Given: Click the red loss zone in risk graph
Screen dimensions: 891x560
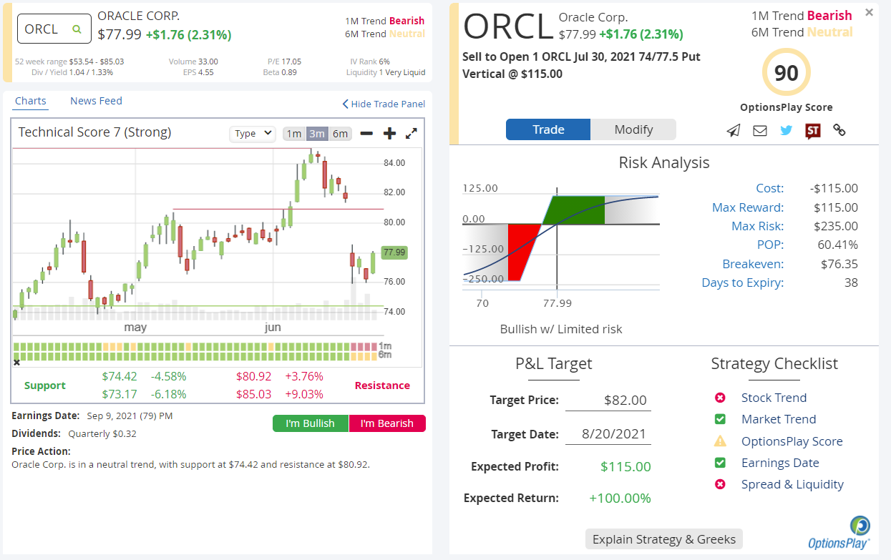Looking at the screenshot, I should click(x=522, y=252).
